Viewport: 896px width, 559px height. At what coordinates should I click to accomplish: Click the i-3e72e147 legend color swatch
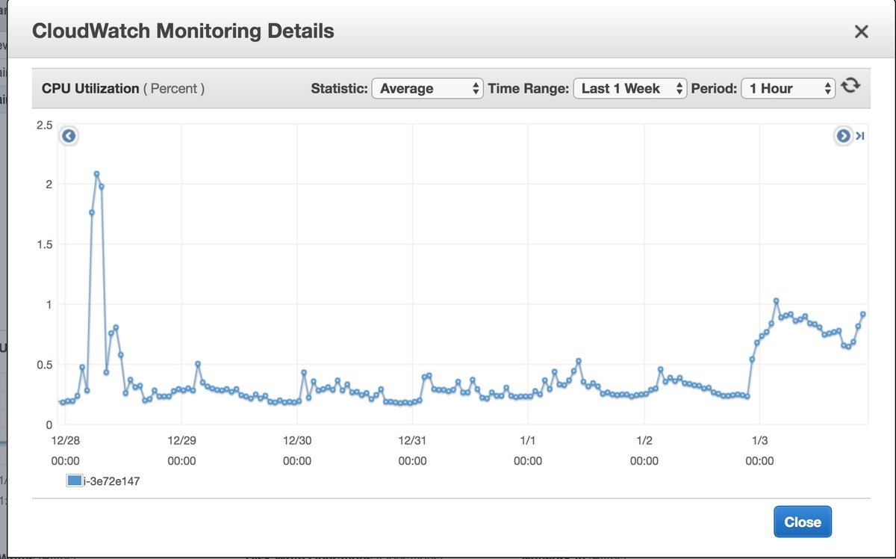(x=74, y=481)
